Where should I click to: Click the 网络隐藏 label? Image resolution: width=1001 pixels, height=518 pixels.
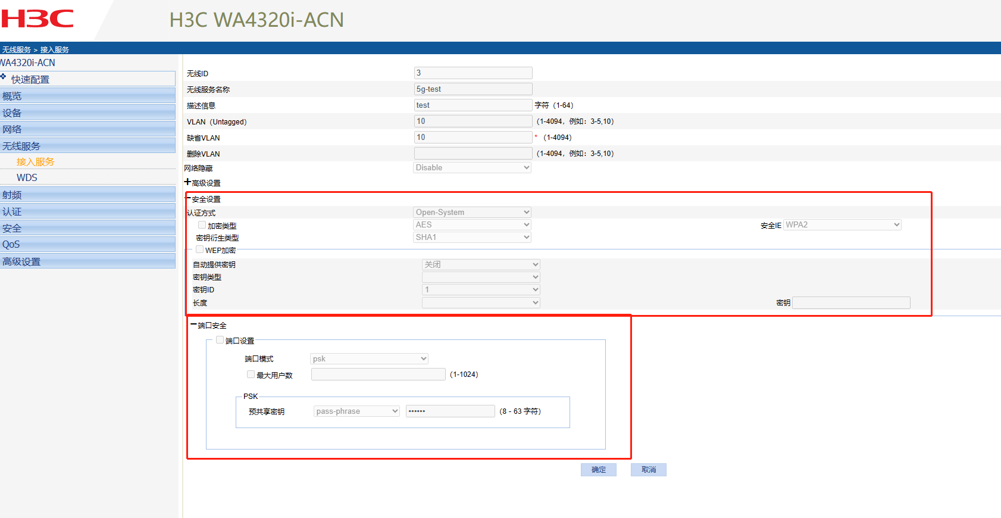pyautogui.click(x=198, y=168)
